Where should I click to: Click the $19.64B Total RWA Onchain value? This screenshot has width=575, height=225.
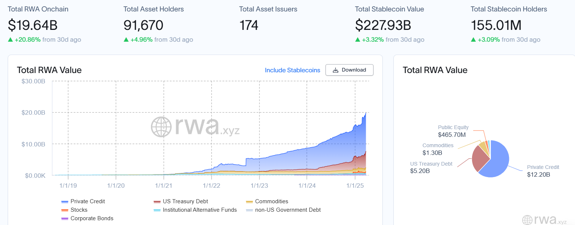(x=32, y=25)
